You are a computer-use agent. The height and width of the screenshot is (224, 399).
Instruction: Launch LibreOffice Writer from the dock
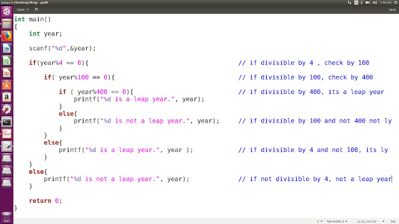(x=7, y=49)
